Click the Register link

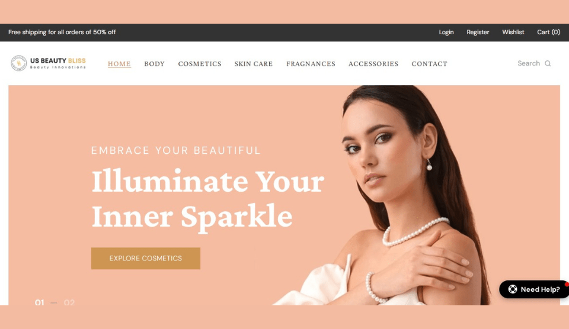[x=478, y=32]
